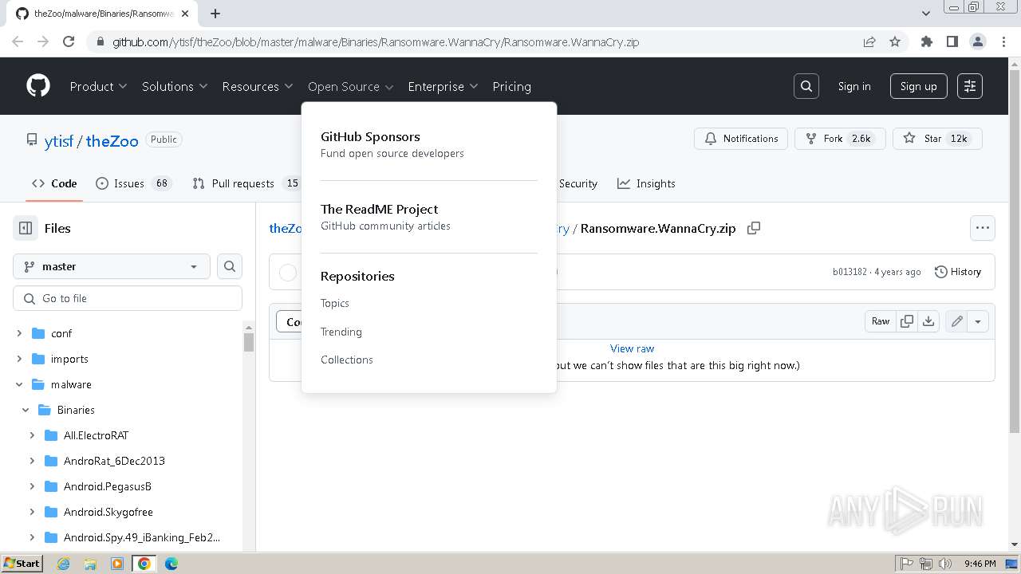This screenshot has height=574, width=1021.
Task: Open the GitHub search icon
Action: pyautogui.click(x=806, y=86)
